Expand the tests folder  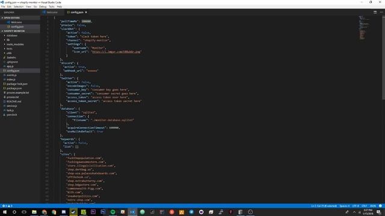[x=20, y=49]
